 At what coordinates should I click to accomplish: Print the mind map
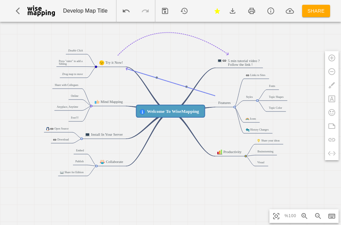coord(252,11)
